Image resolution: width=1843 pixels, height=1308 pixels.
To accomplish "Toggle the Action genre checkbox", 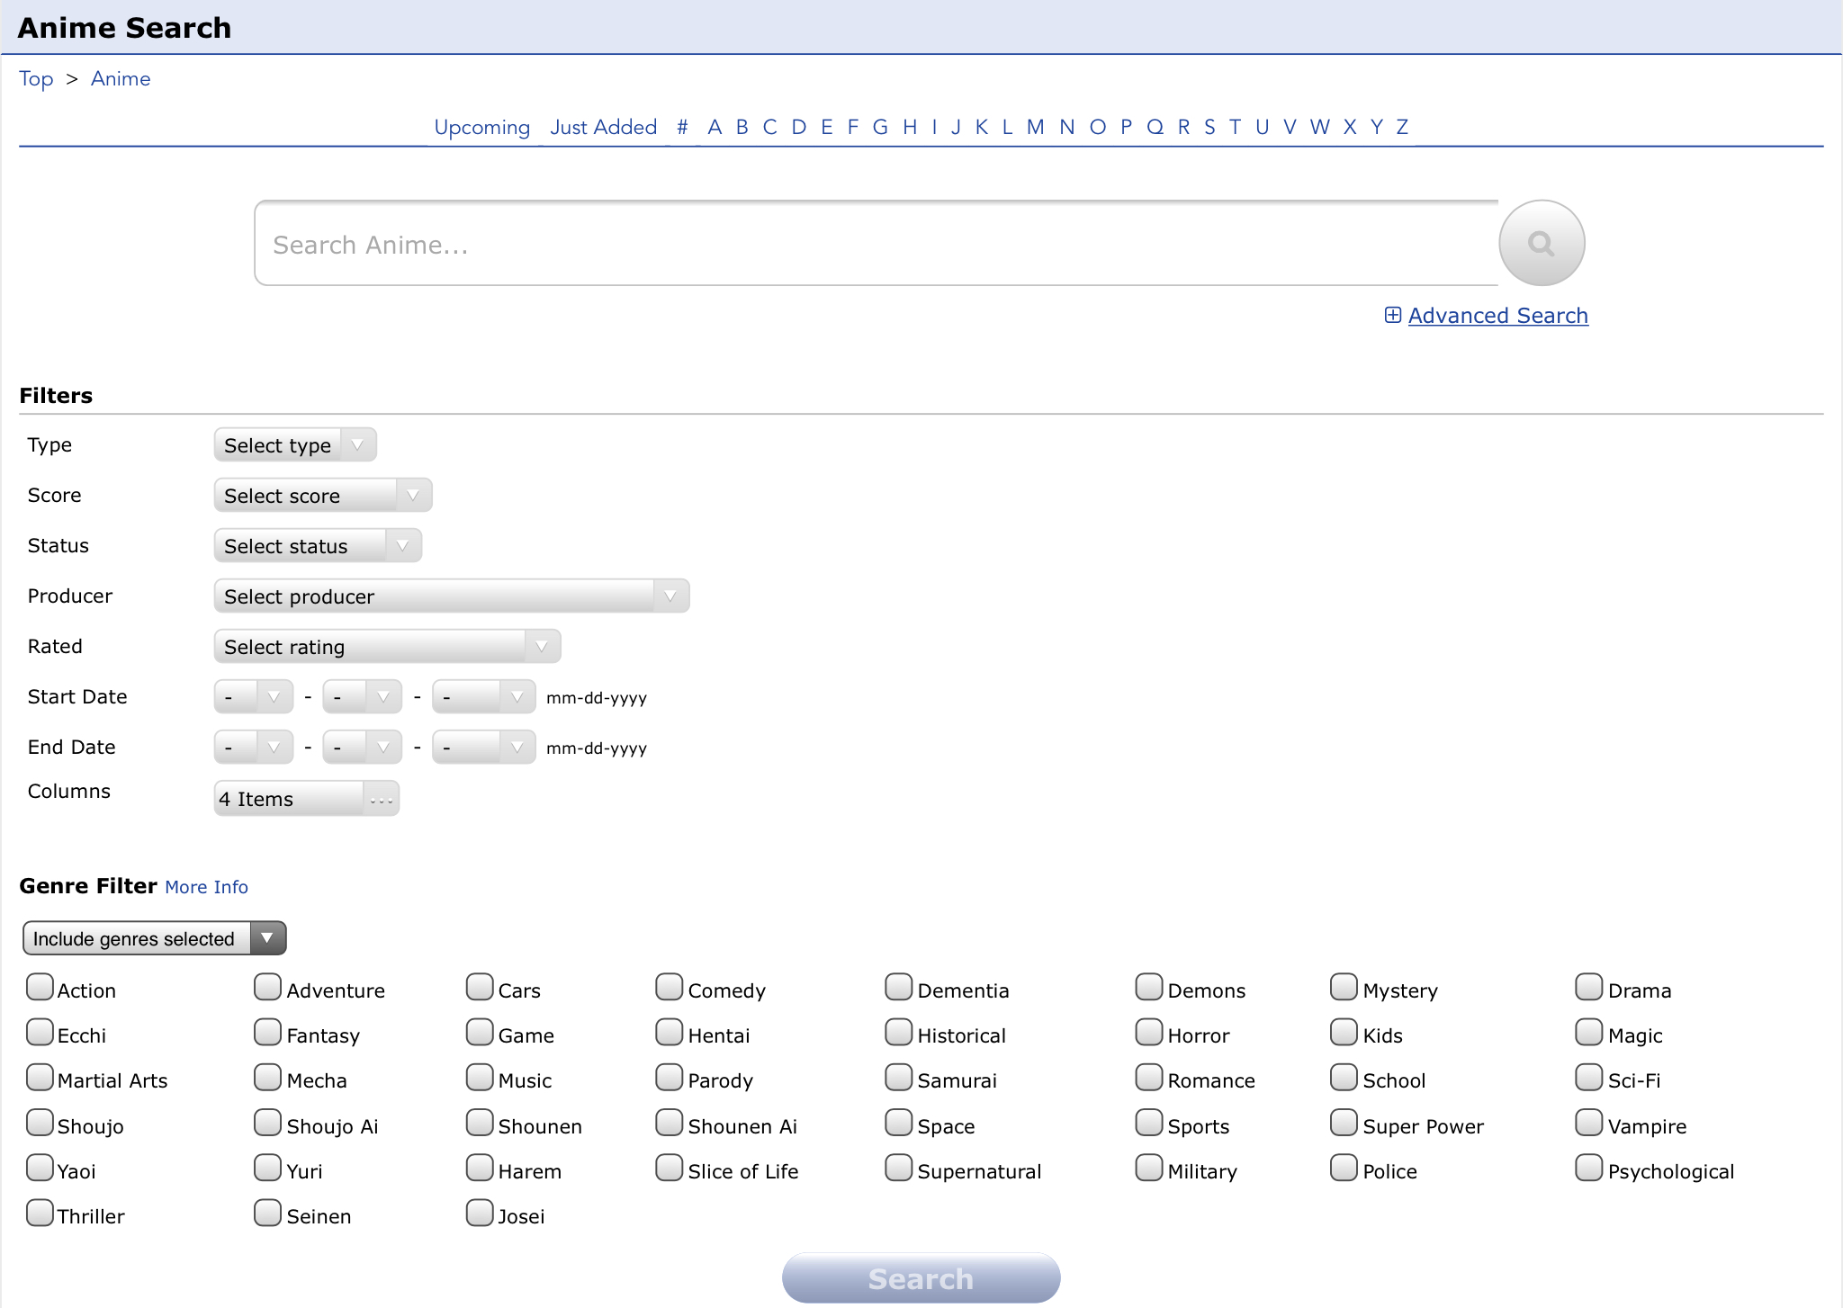I will point(38,988).
